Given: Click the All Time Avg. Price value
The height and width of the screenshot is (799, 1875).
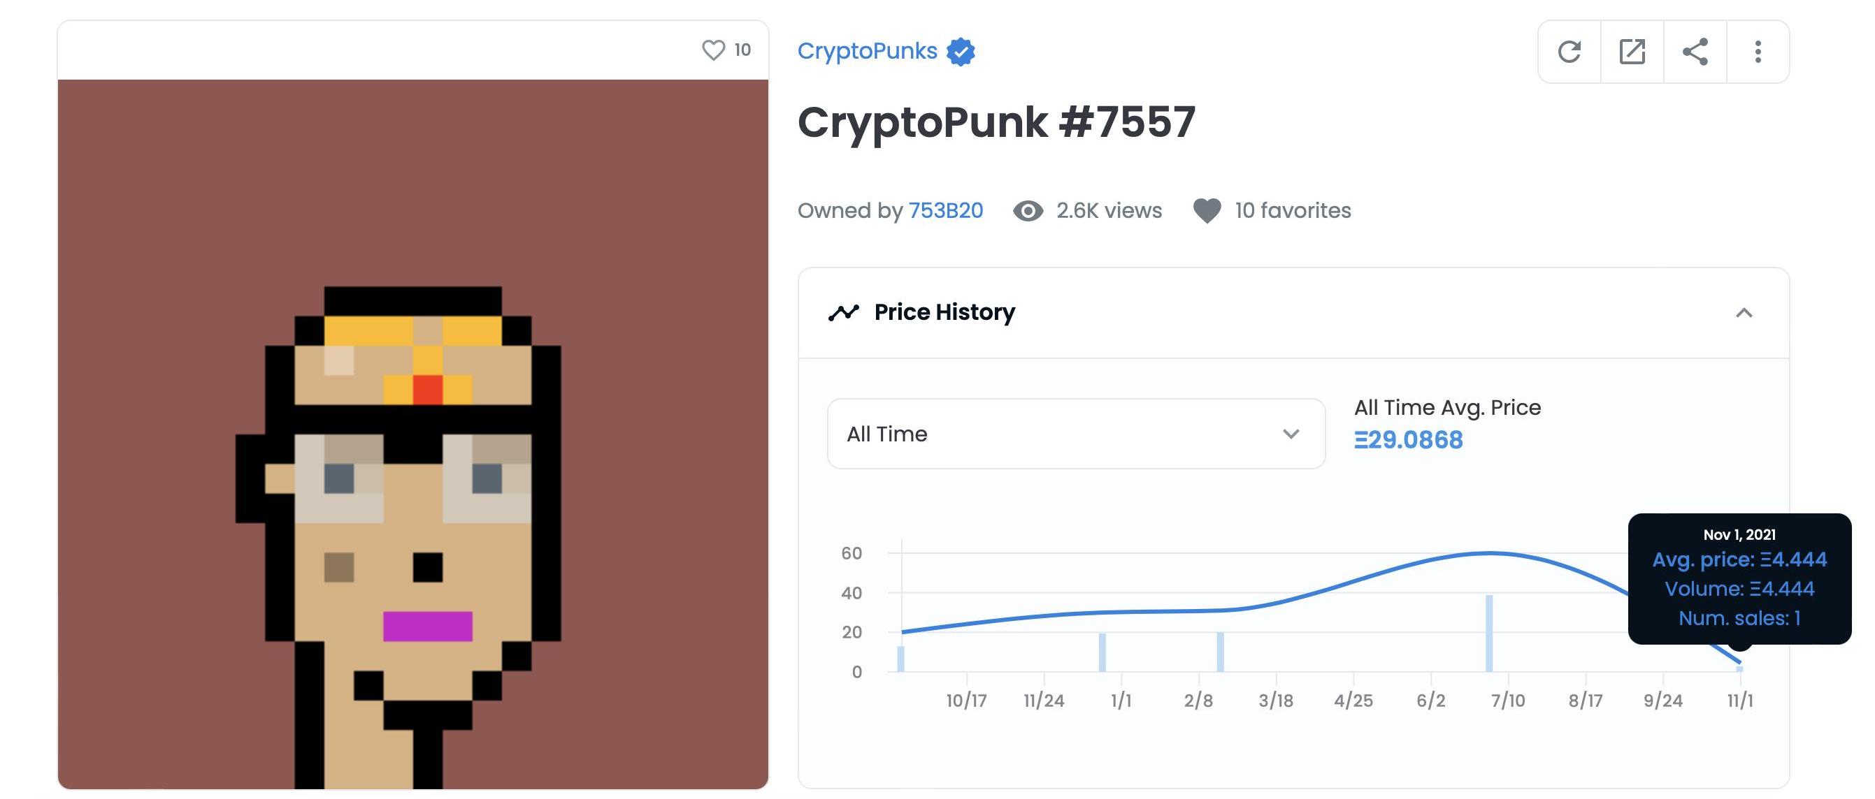Looking at the screenshot, I should (1408, 440).
